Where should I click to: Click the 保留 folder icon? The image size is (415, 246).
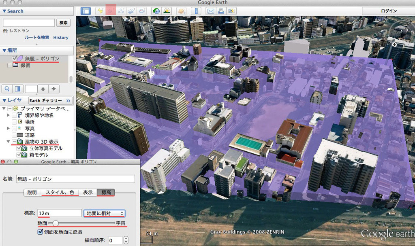pyautogui.click(x=16, y=65)
